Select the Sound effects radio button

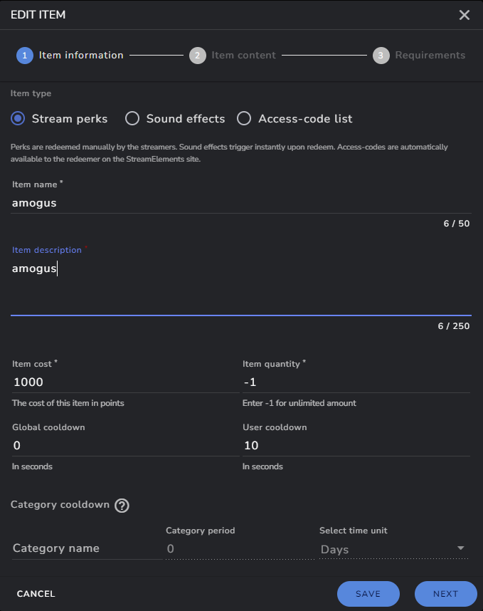point(132,118)
